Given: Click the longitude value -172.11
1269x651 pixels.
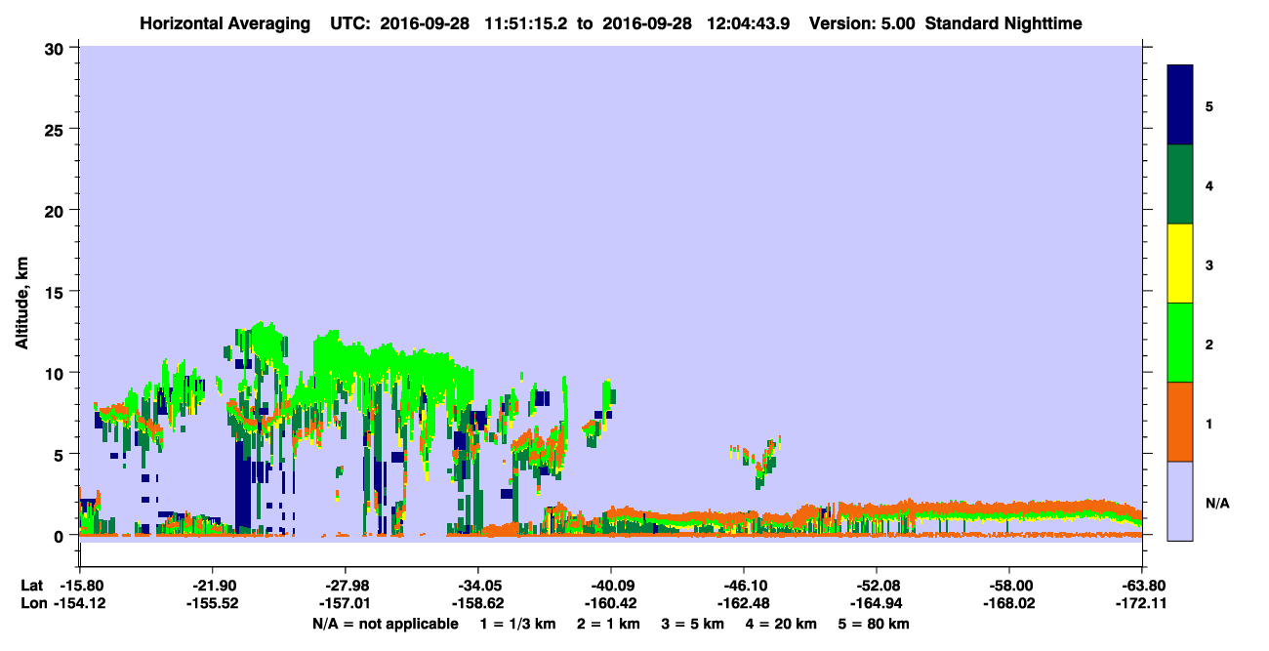Looking at the screenshot, I should [x=1141, y=604].
